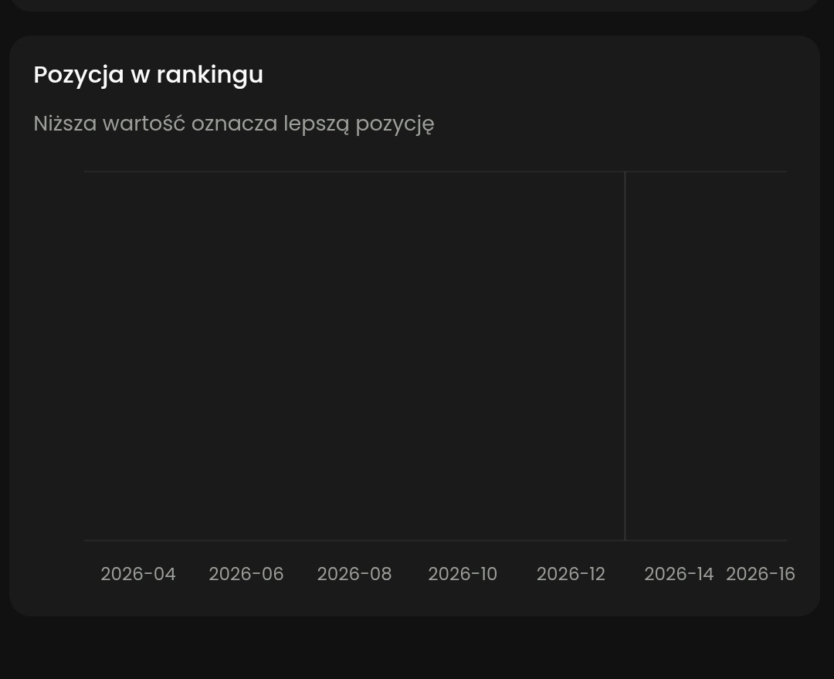Click the 2026-16 x-axis label

(x=760, y=574)
